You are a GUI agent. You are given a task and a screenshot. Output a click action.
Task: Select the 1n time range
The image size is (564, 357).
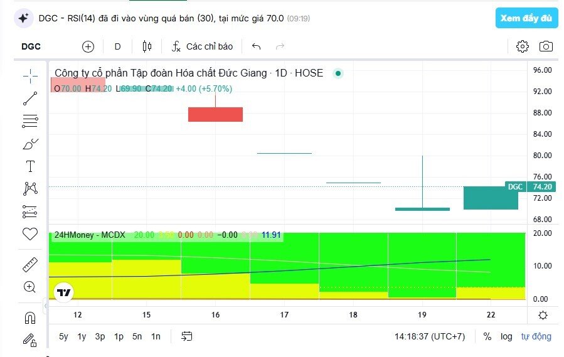coord(156,336)
